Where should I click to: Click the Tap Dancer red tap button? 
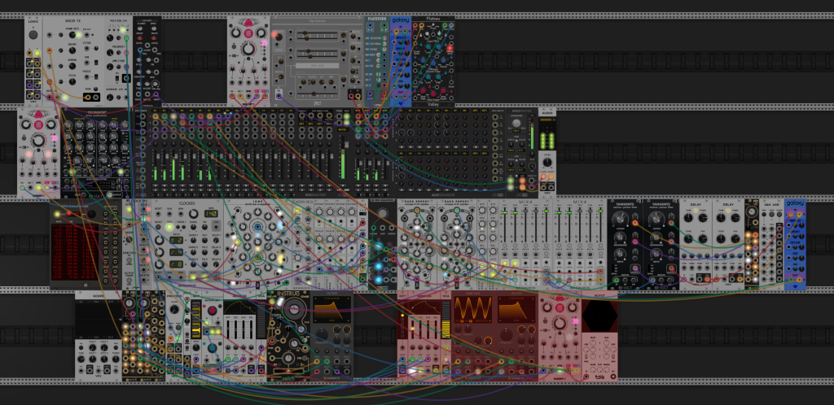point(275,35)
